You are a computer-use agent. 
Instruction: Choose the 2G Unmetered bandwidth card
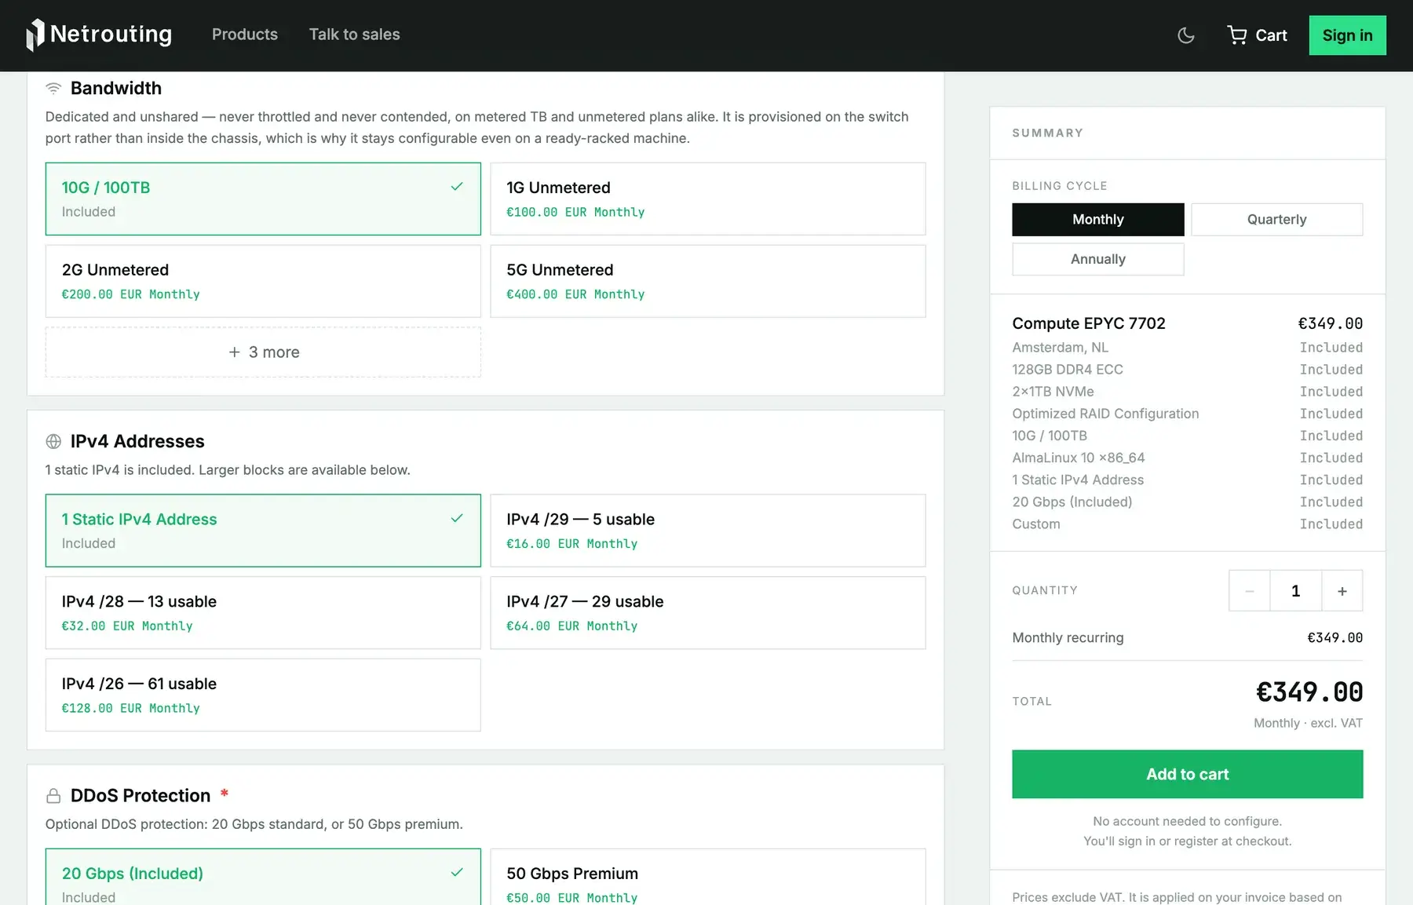pos(263,281)
